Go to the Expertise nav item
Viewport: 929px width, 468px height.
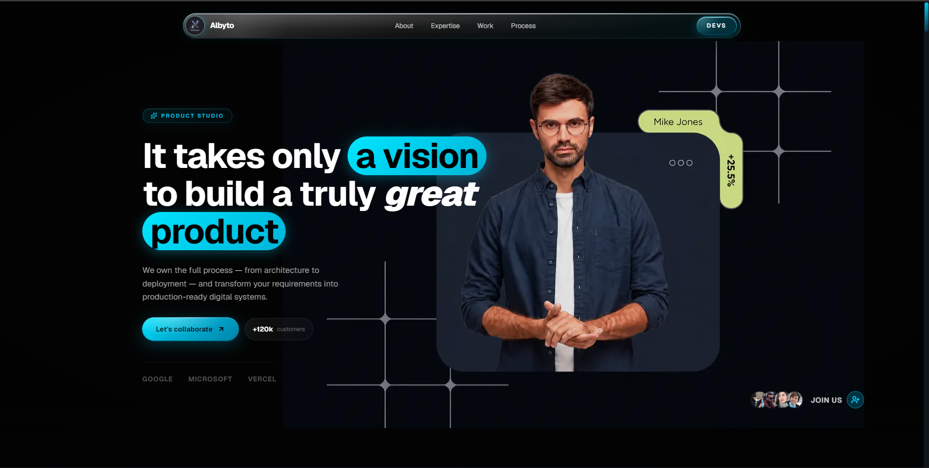(x=445, y=26)
